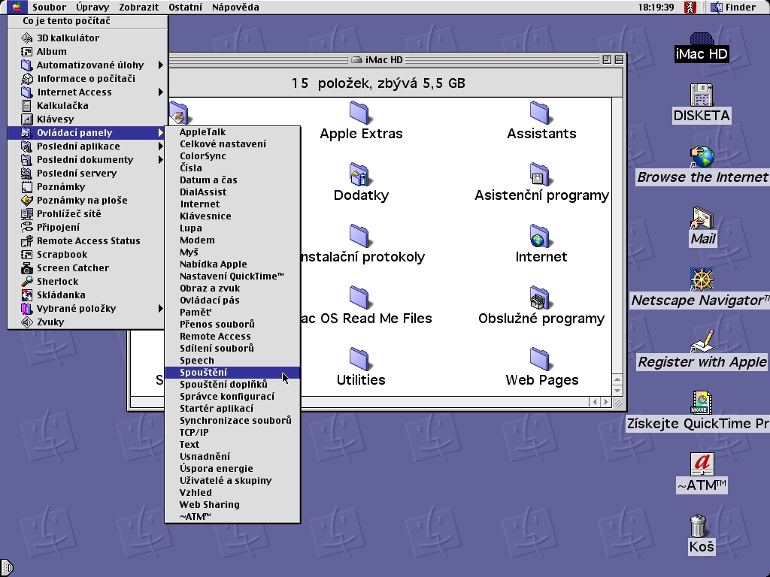Click the Mail desktop icon
Image resolution: width=770 pixels, height=577 pixels.
coord(702,219)
